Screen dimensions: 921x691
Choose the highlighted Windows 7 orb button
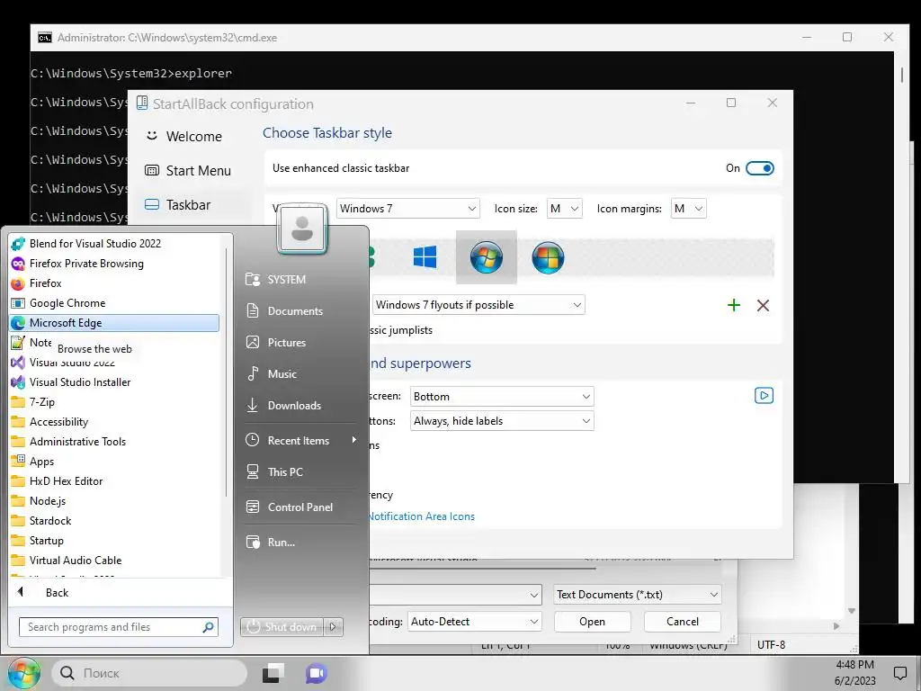tap(487, 257)
